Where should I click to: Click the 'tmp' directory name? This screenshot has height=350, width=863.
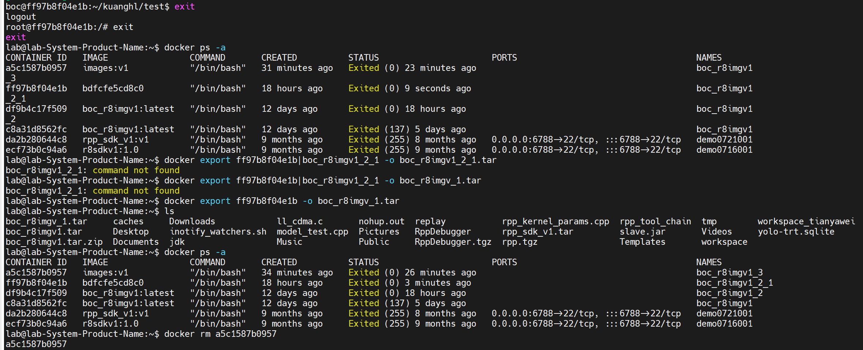click(709, 221)
